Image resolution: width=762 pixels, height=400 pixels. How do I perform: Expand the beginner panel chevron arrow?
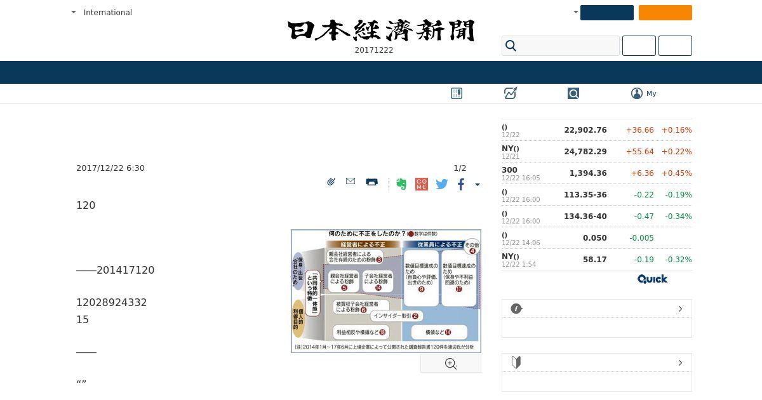coord(680,363)
